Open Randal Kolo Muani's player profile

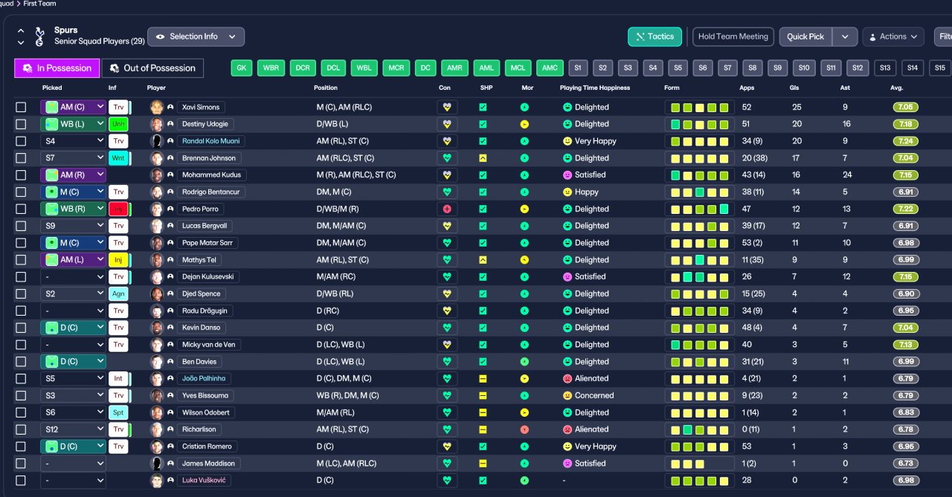pyautogui.click(x=210, y=141)
